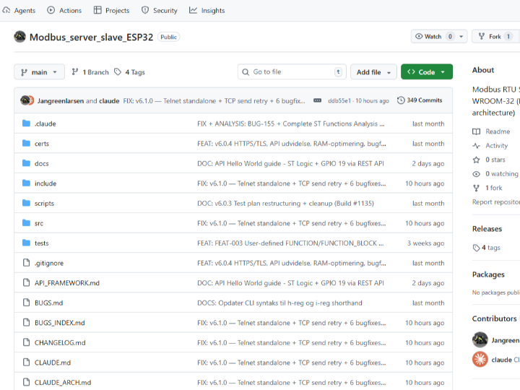Open the CHANGELOG.md file
Image resolution: width=520 pixels, height=390 pixels.
click(60, 342)
